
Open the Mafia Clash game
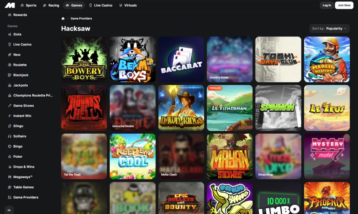(181, 156)
